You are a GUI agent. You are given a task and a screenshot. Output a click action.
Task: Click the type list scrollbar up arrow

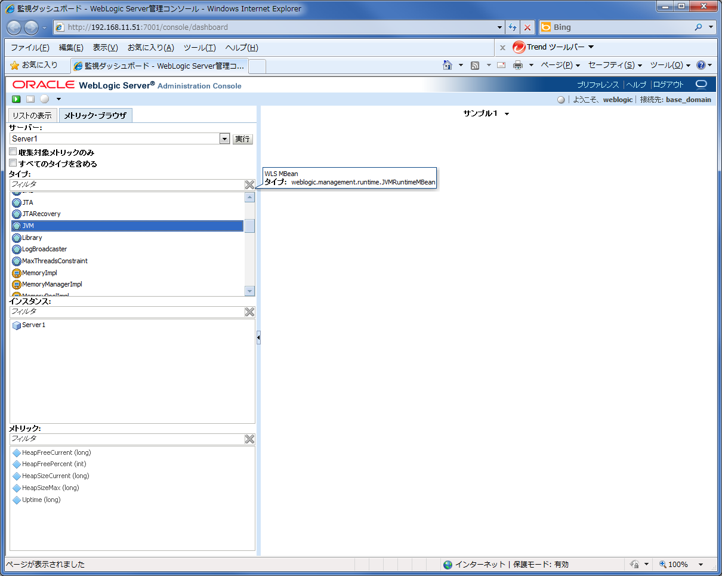(250, 198)
